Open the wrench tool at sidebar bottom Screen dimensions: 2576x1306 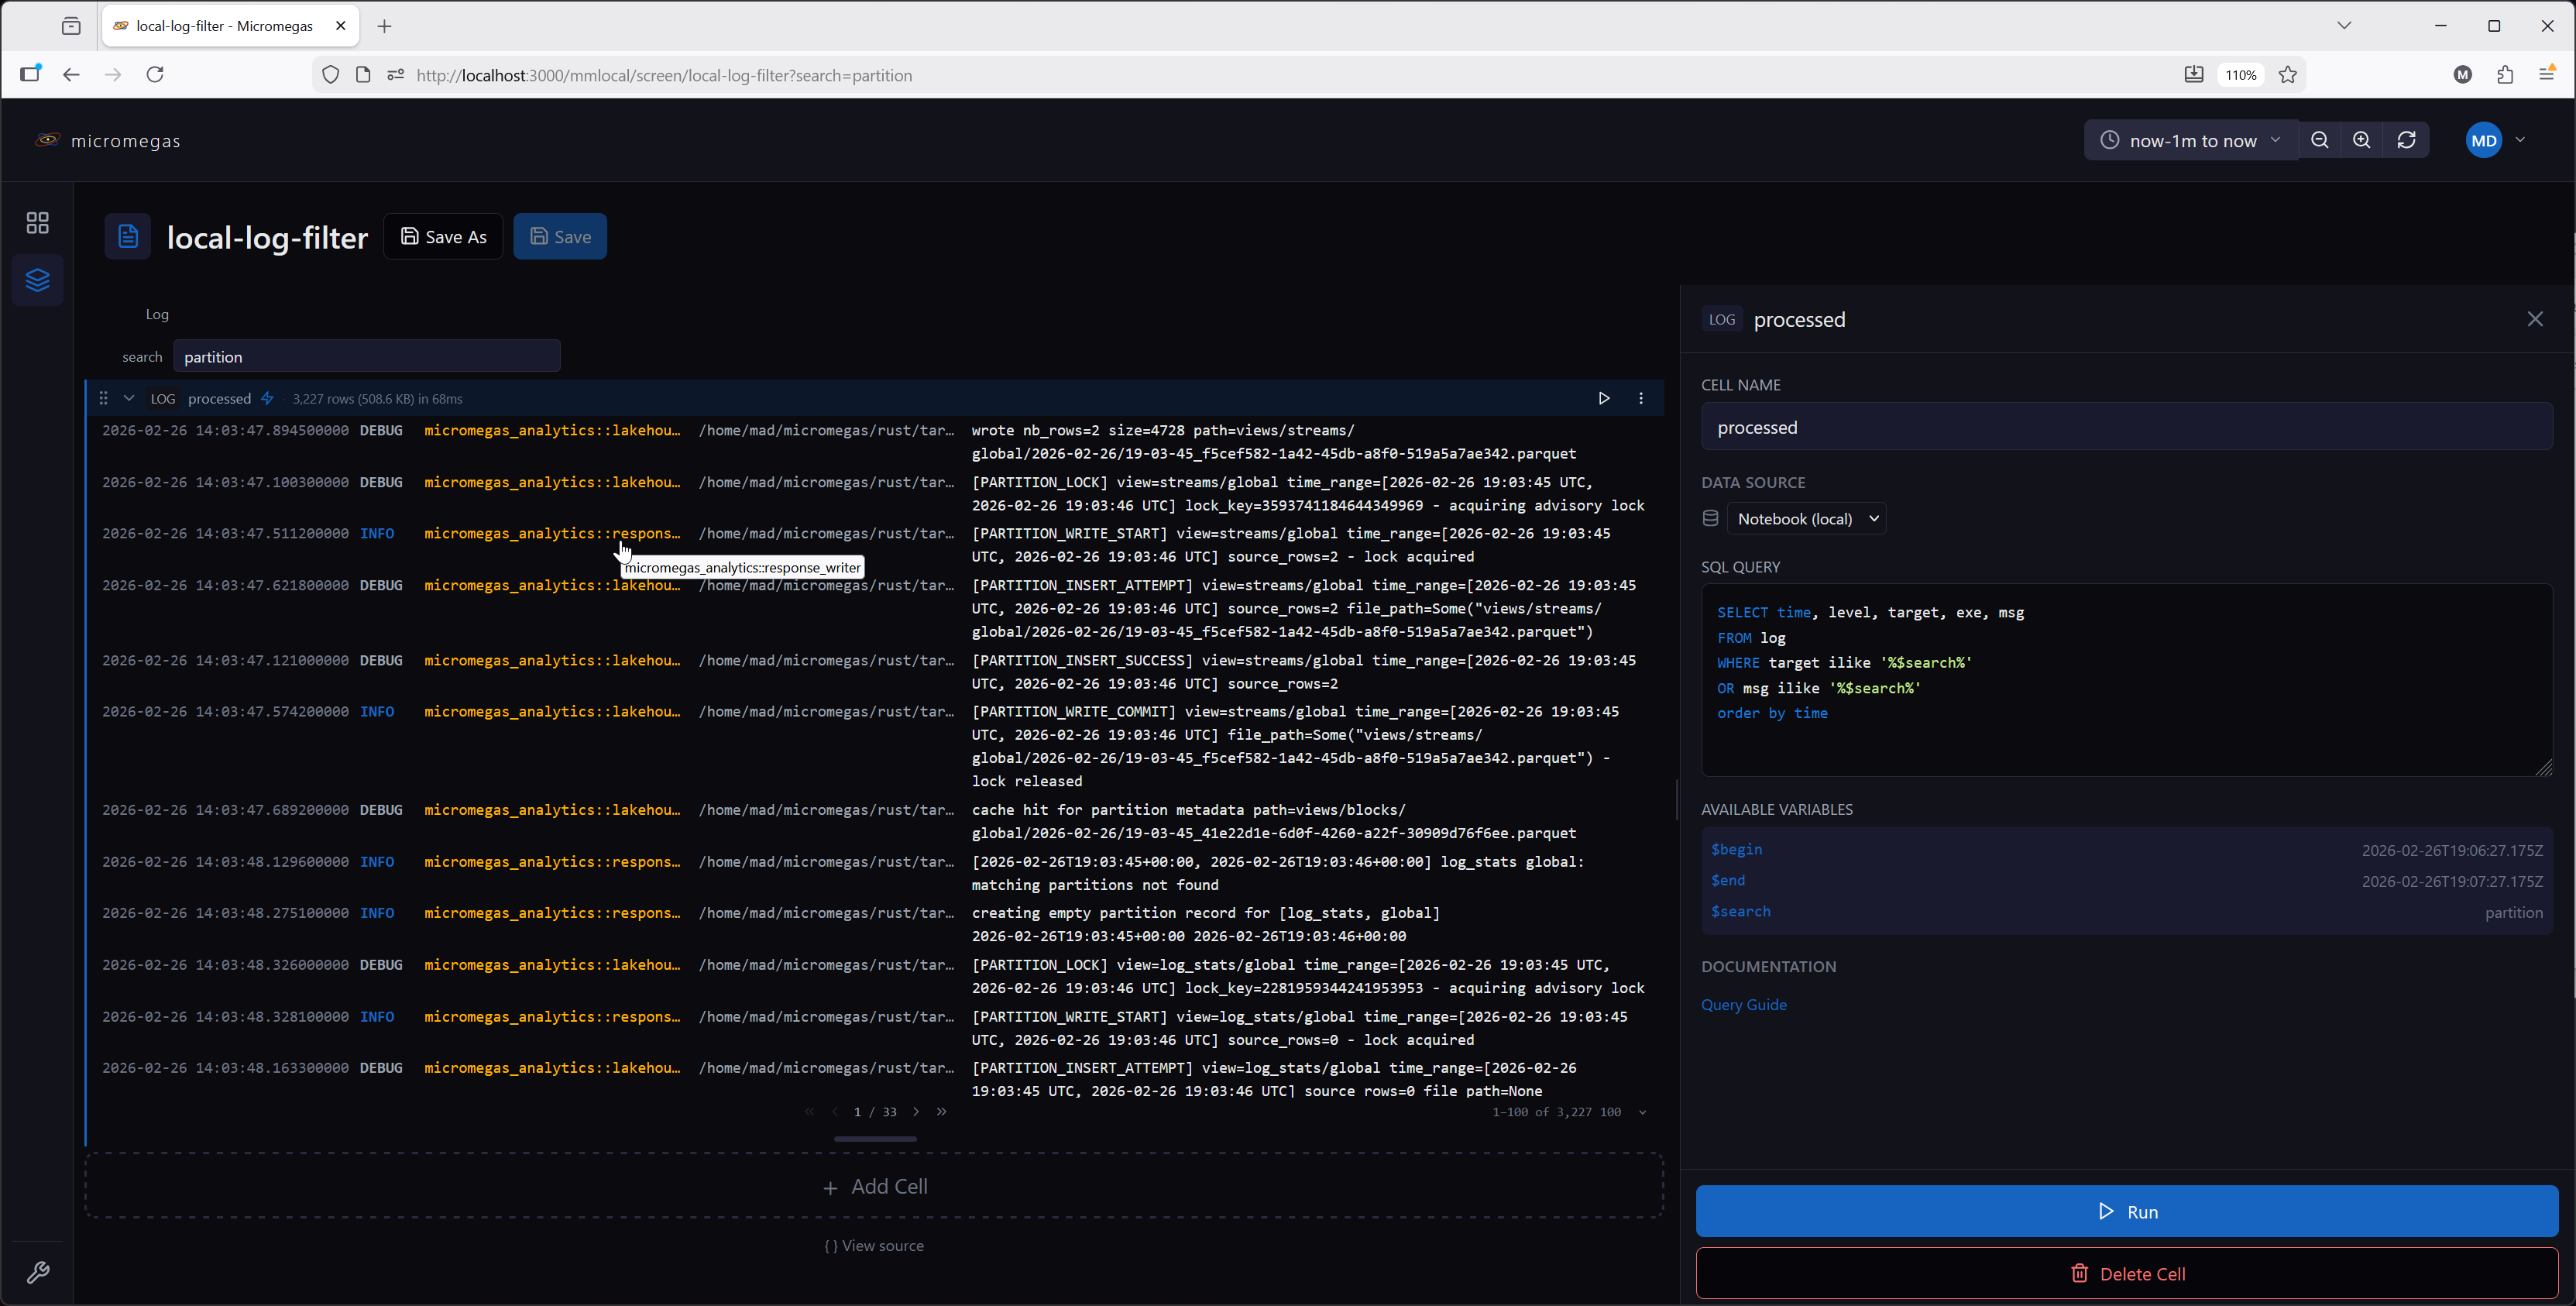point(39,1271)
